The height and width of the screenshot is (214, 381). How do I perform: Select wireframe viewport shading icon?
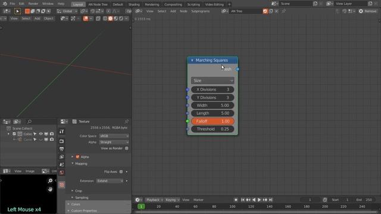tap(105, 18)
